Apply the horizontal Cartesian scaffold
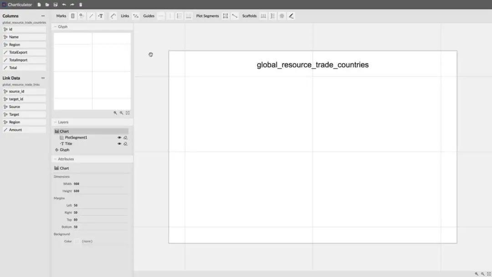Screen dimensions: 492x277 pos(264,16)
